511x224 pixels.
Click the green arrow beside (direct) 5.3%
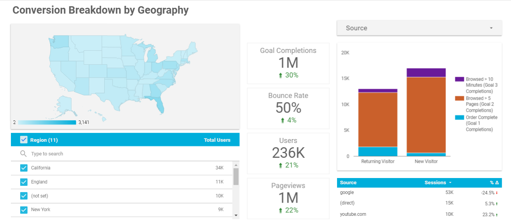coord(497,204)
